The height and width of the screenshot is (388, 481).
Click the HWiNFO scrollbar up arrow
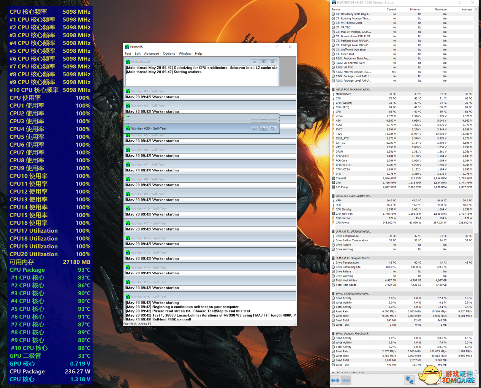coord(476,10)
